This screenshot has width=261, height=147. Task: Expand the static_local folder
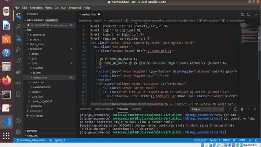point(37,44)
